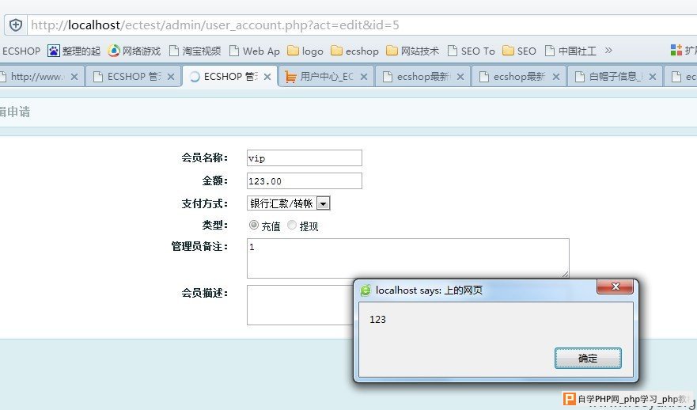Screen dimensions: 697x410
Task: Select the 提现 radio button
Action: (292, 225)
